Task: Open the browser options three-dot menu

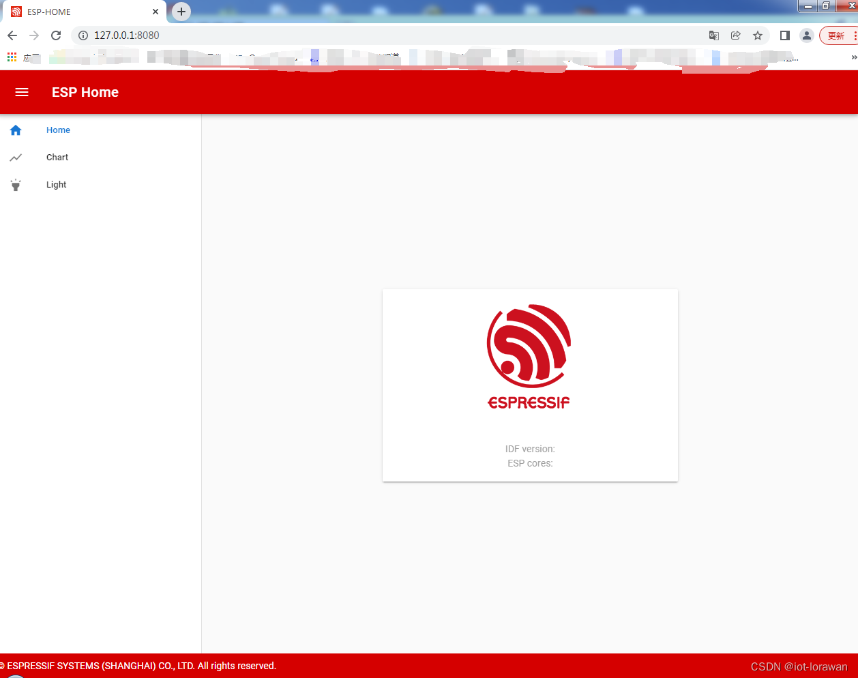Action: [854, 35]
